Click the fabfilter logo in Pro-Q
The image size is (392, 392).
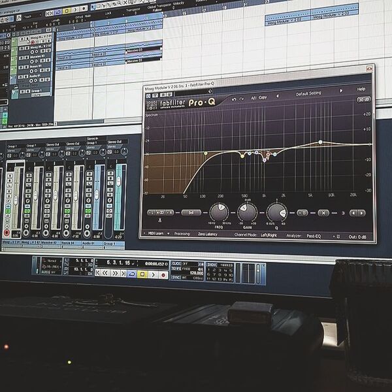pos(172,103)
